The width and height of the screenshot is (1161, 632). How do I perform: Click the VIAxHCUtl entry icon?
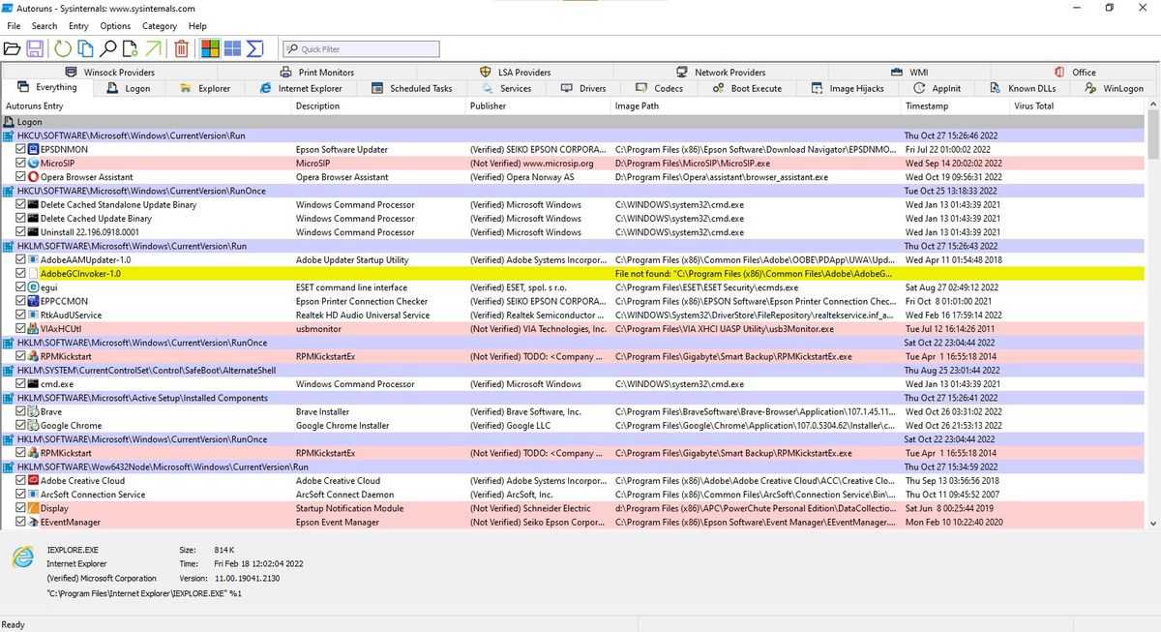[x=34, y=329]
